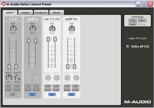Solo the left channel of spdif in
The height and width of the screenshot is (108, 154).
(28, 86)
